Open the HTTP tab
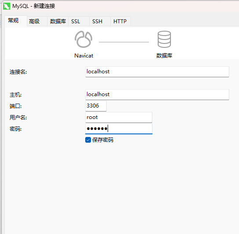Viewport: 239px width, 234px height. [x=120, y=22]
